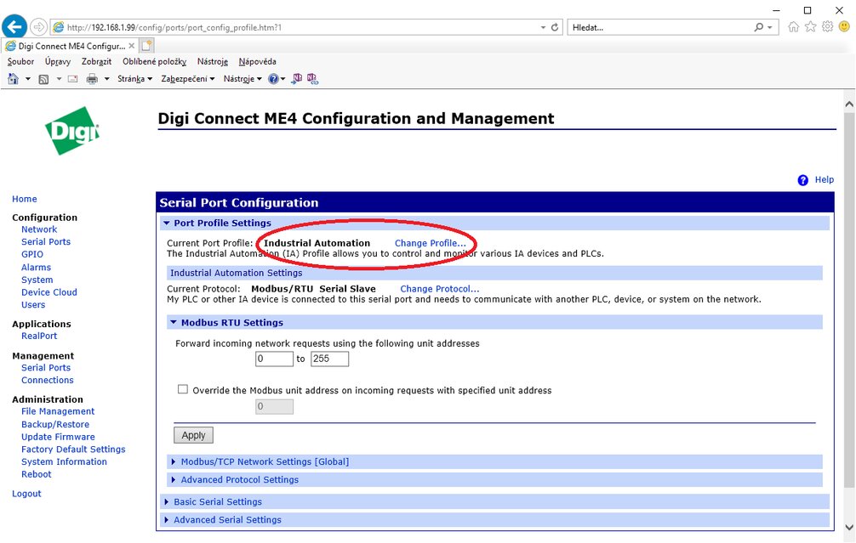Click the Favorites star icon top right

(x=808, y=26)
